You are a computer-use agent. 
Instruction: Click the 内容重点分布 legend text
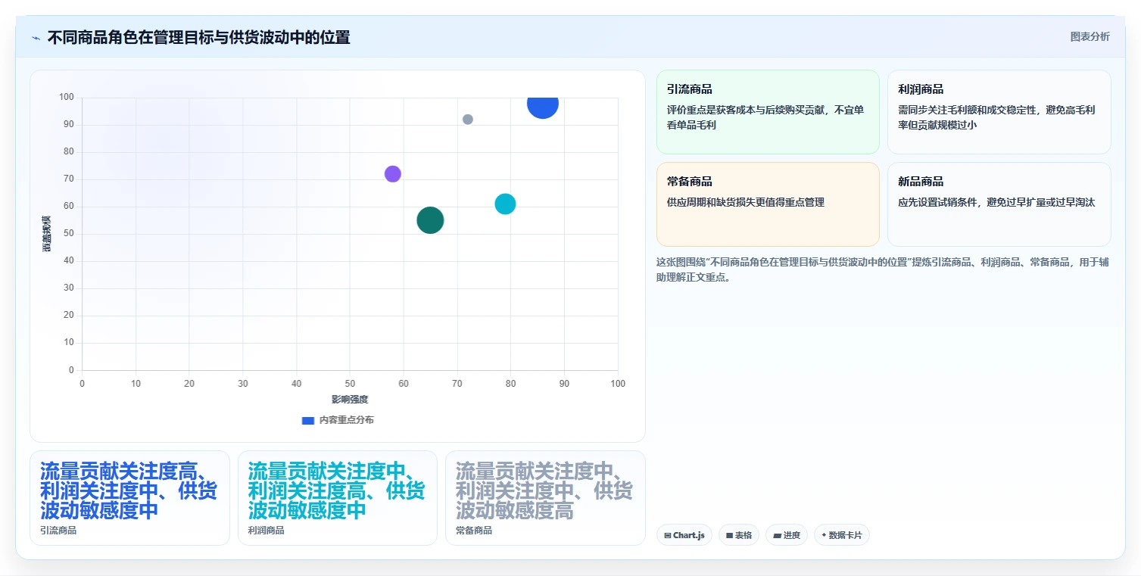click(x=346, y=420)
